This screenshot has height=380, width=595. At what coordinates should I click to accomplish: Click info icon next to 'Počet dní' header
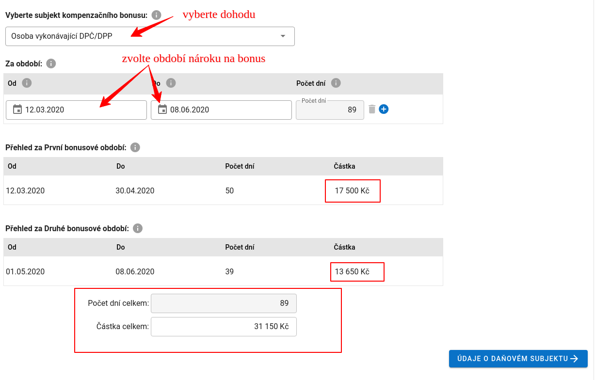pyautogui.click(x=336, y=83)
